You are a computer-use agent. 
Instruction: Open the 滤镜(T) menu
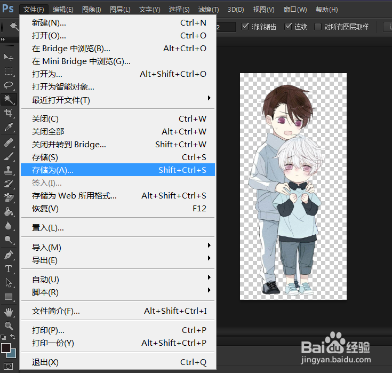click(209, 10)
